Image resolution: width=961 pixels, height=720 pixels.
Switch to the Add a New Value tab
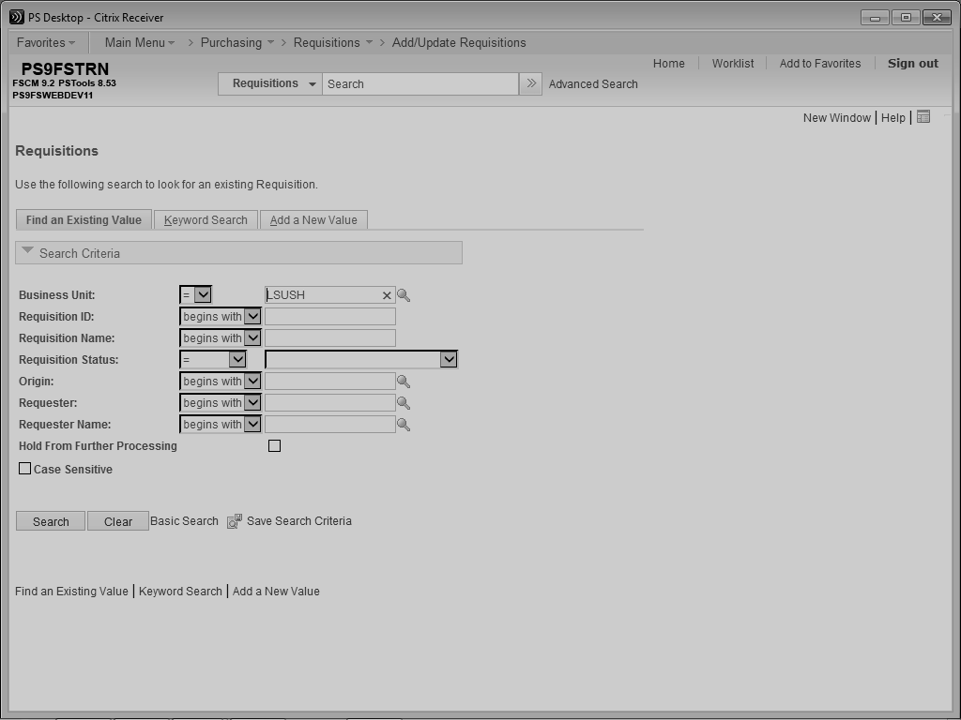coord(313,220)
